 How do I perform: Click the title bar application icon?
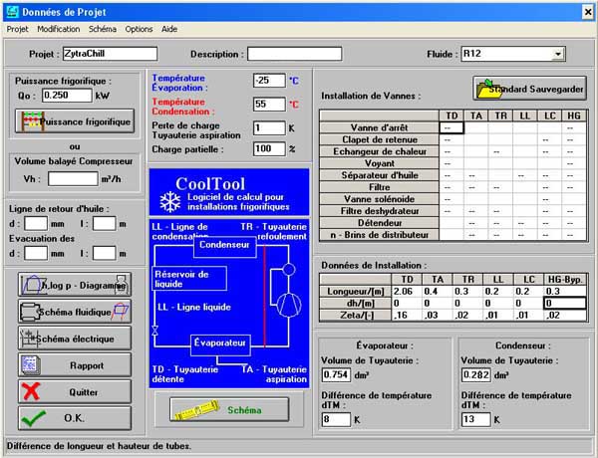(x=13, y=12)
